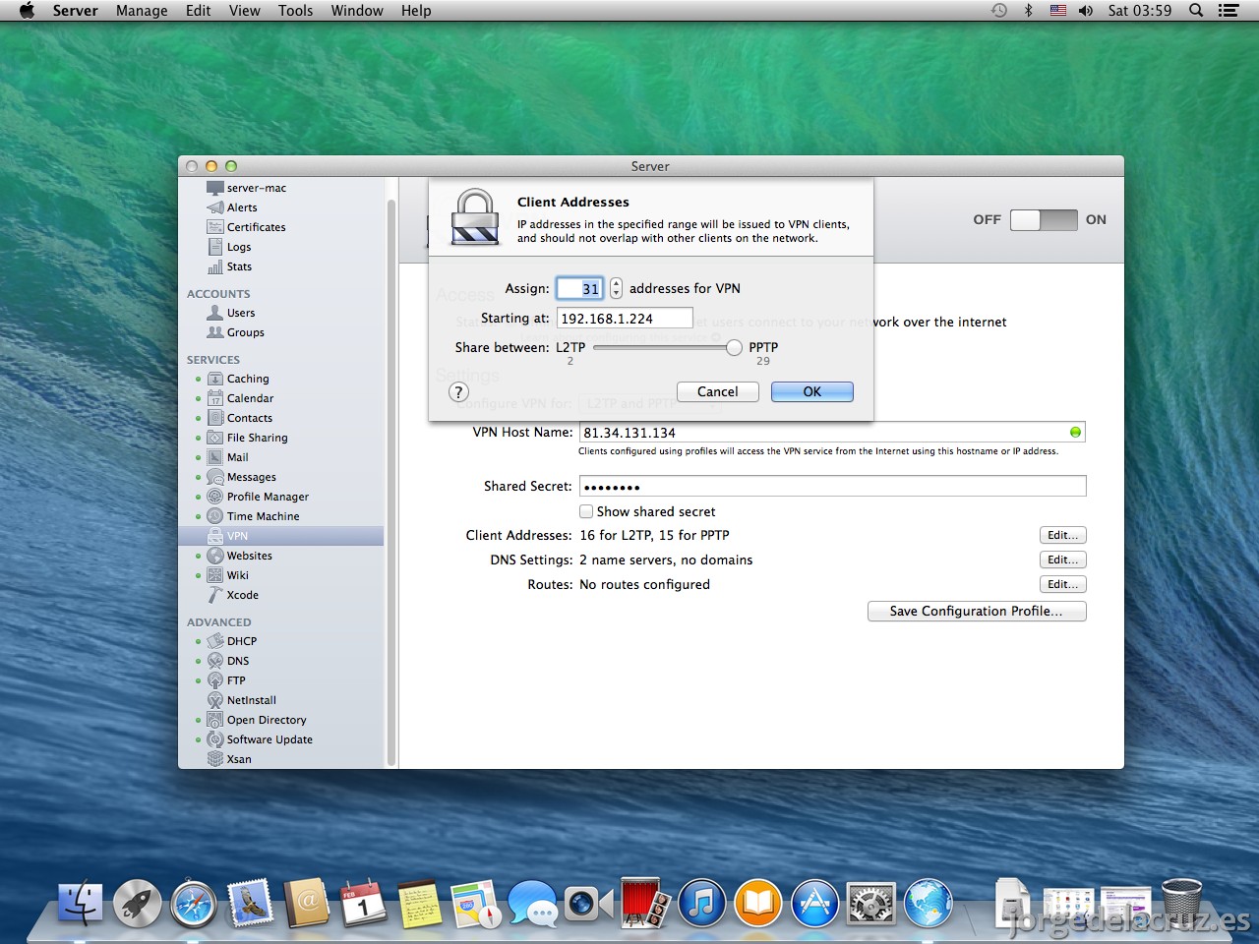Open the Help menu
This screenshot has width=1259, height=944.
(x=416, y=11)
